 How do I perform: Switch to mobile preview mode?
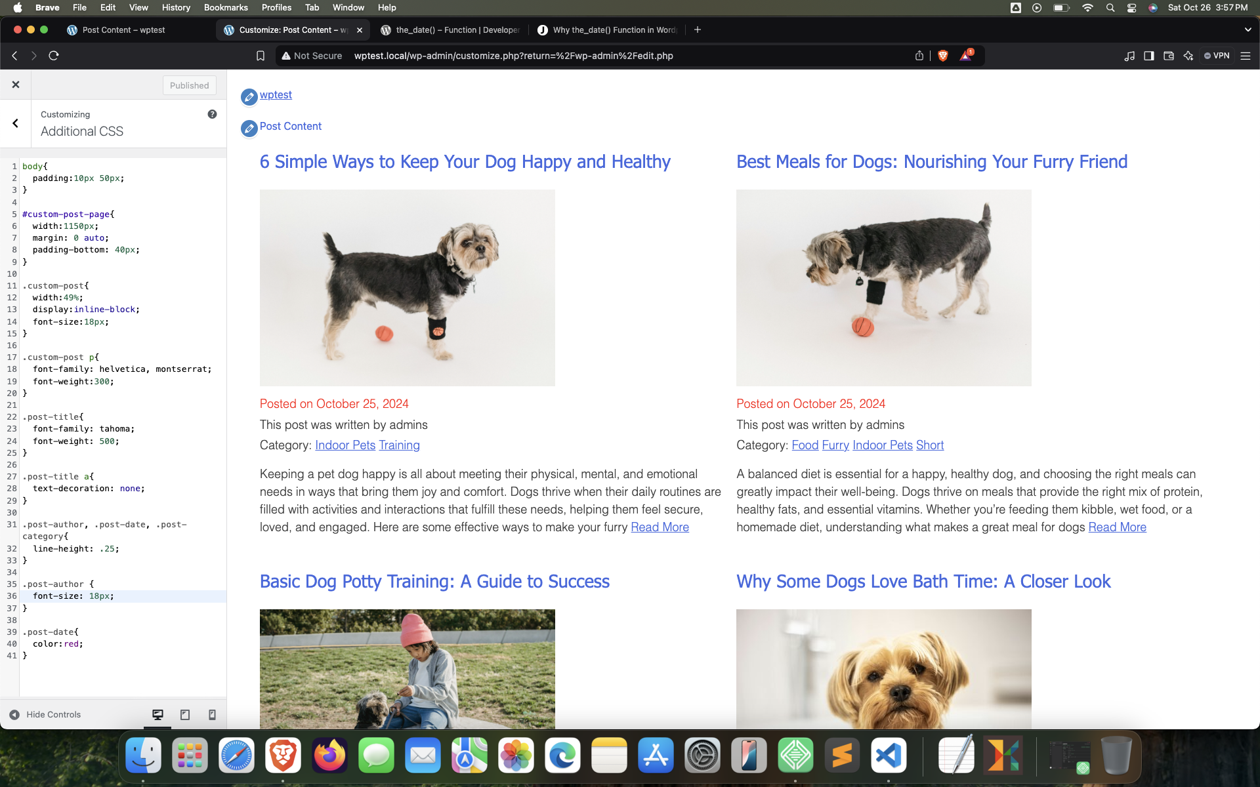tap(212, 715)
